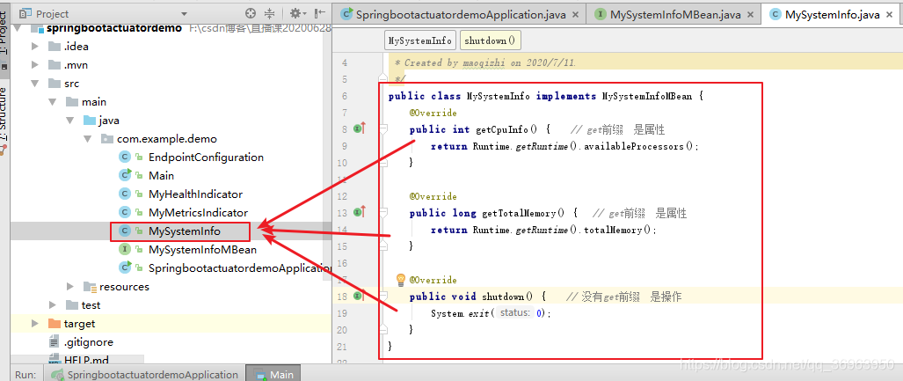This screenshot has height=381, width=903.
Task: Expand the target folder
Action: click(x=34, y=323)
